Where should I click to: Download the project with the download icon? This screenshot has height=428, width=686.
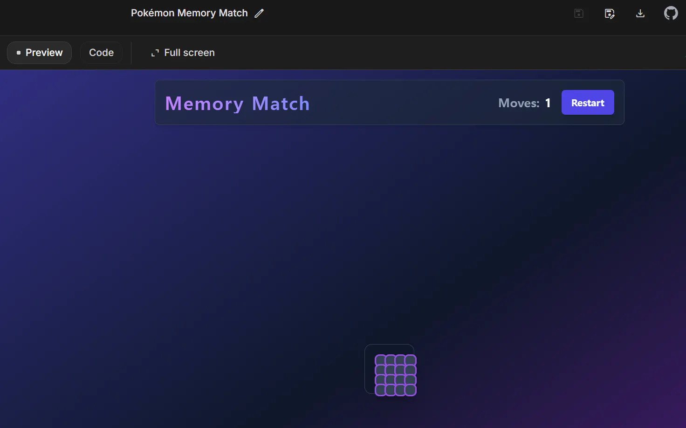click(640, 14)
